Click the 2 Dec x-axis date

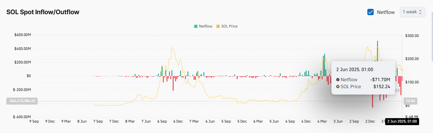coord(370,121)
